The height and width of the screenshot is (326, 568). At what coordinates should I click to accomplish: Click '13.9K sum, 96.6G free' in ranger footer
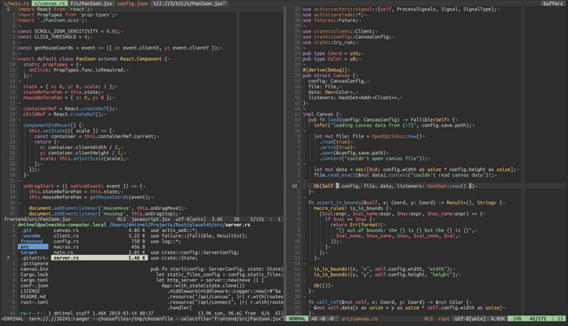[x=226, y=313]
